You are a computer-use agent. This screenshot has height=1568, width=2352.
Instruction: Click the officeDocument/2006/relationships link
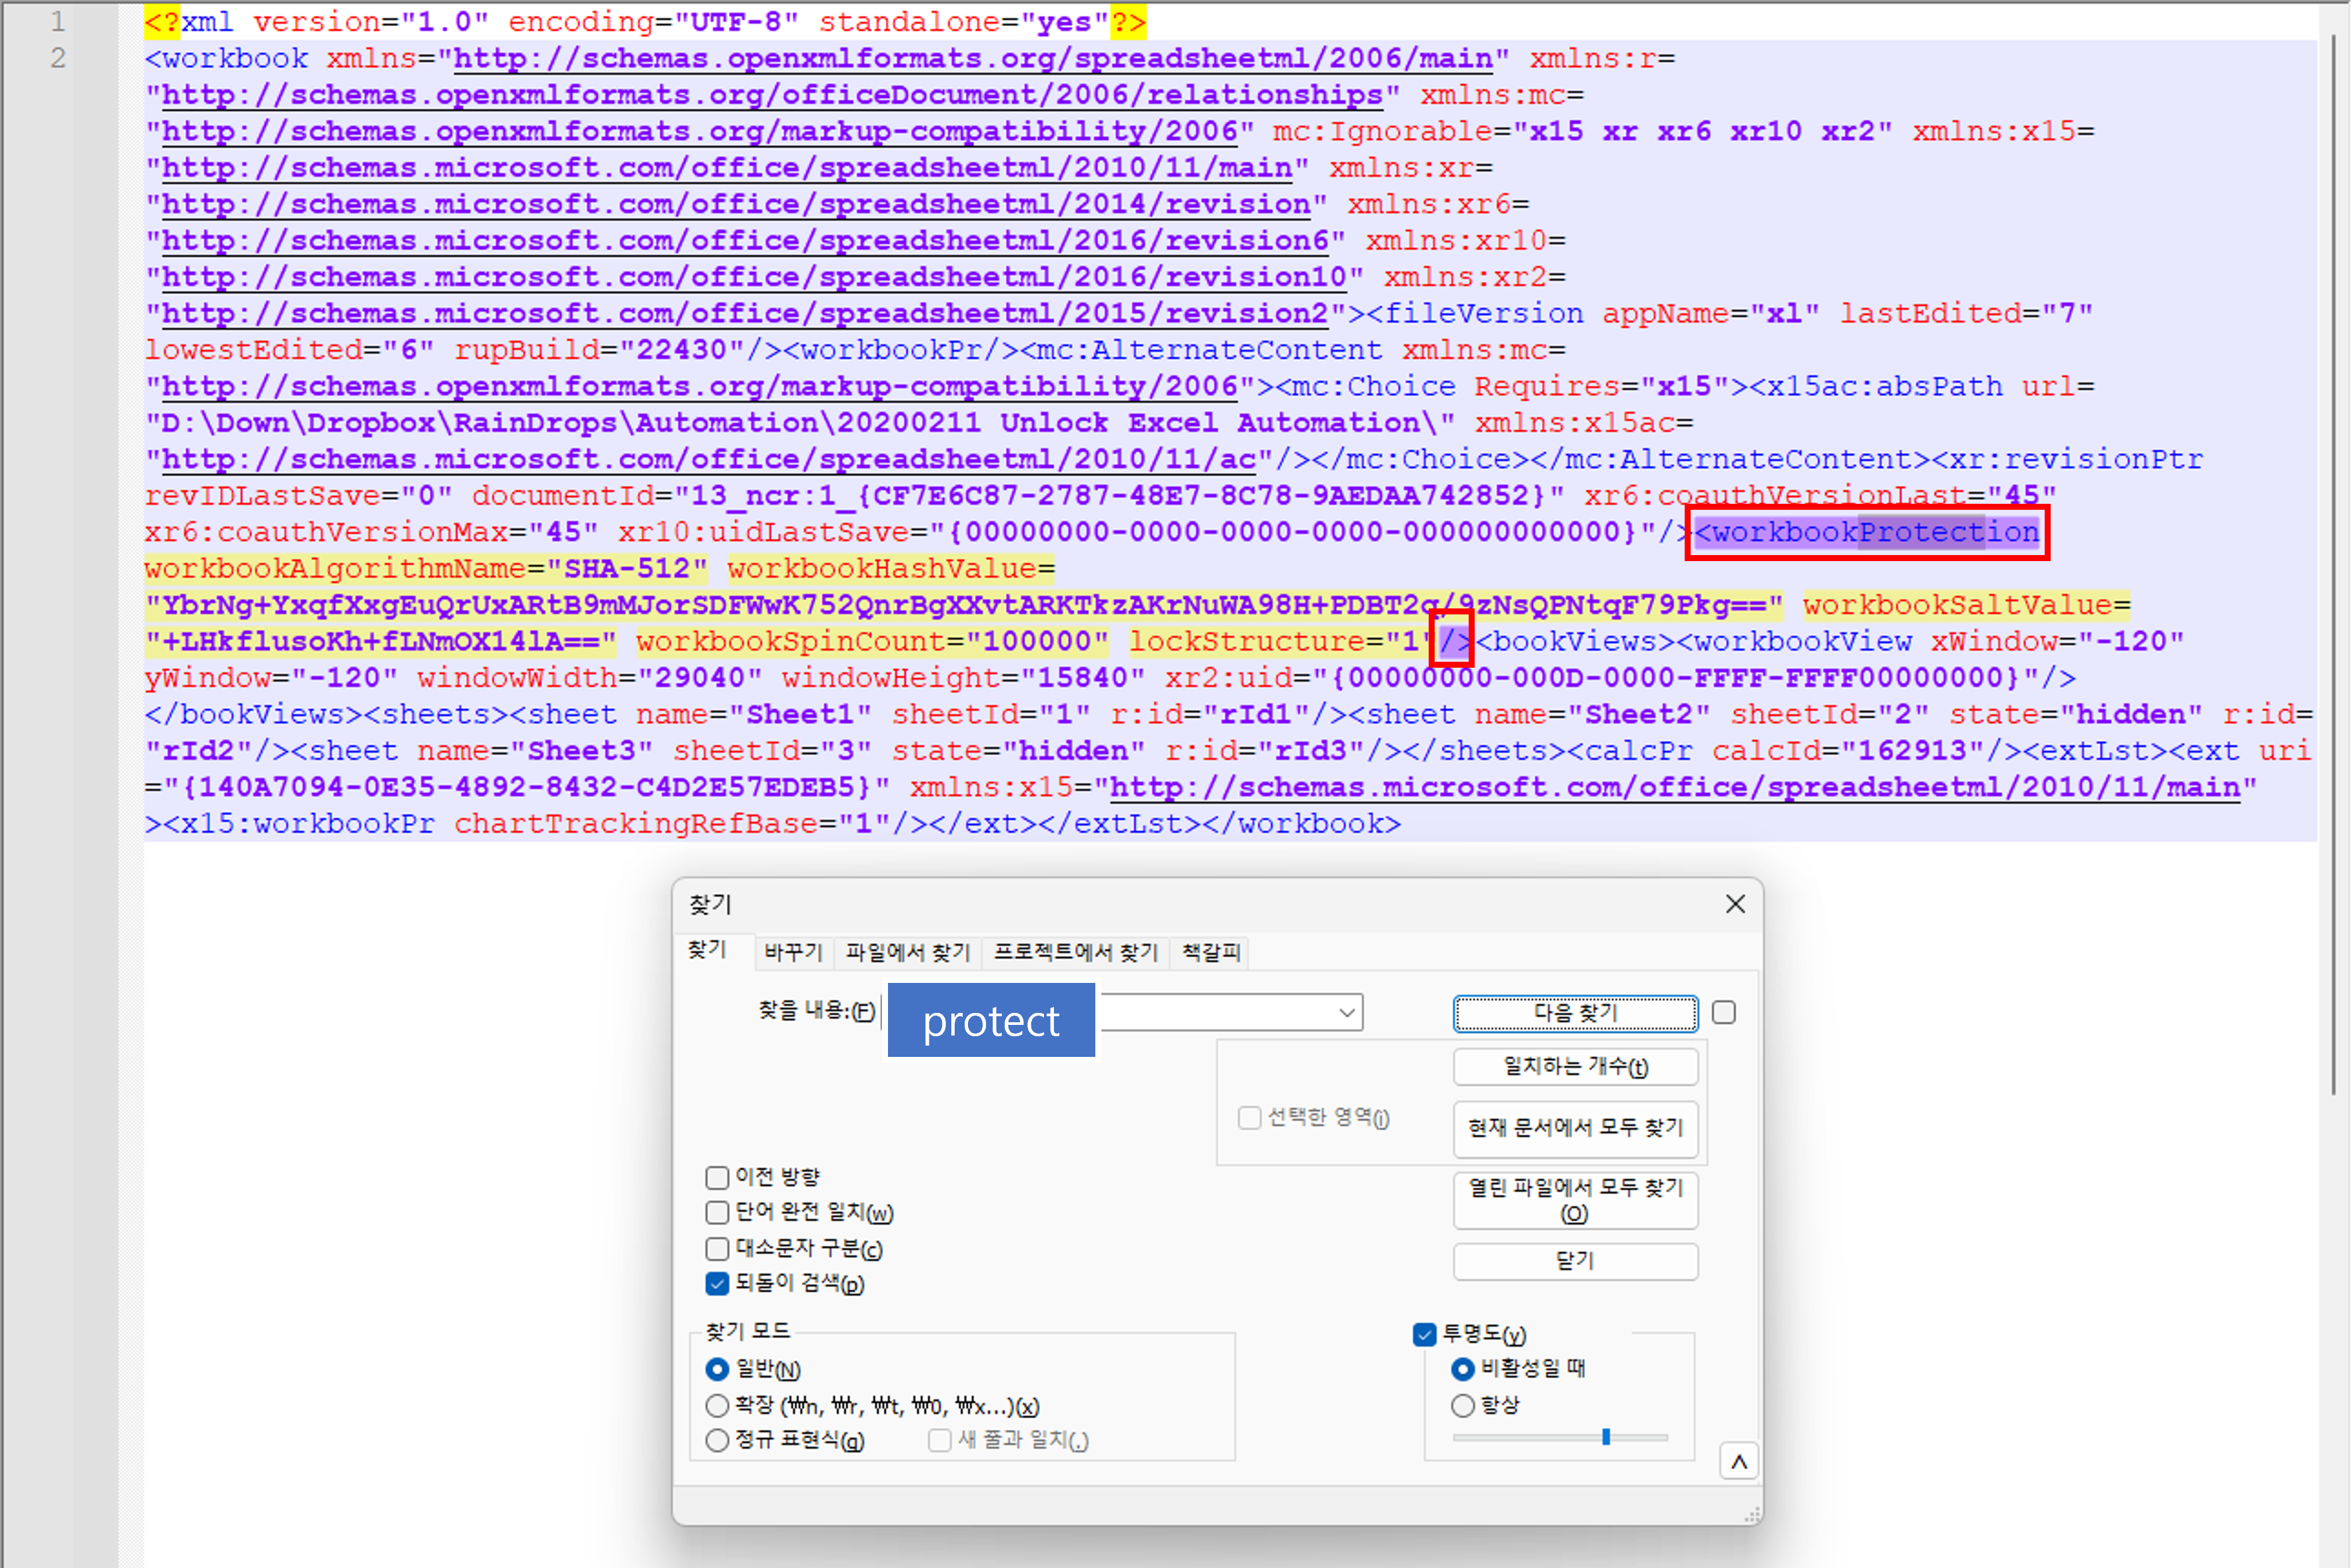coord(772,95)
